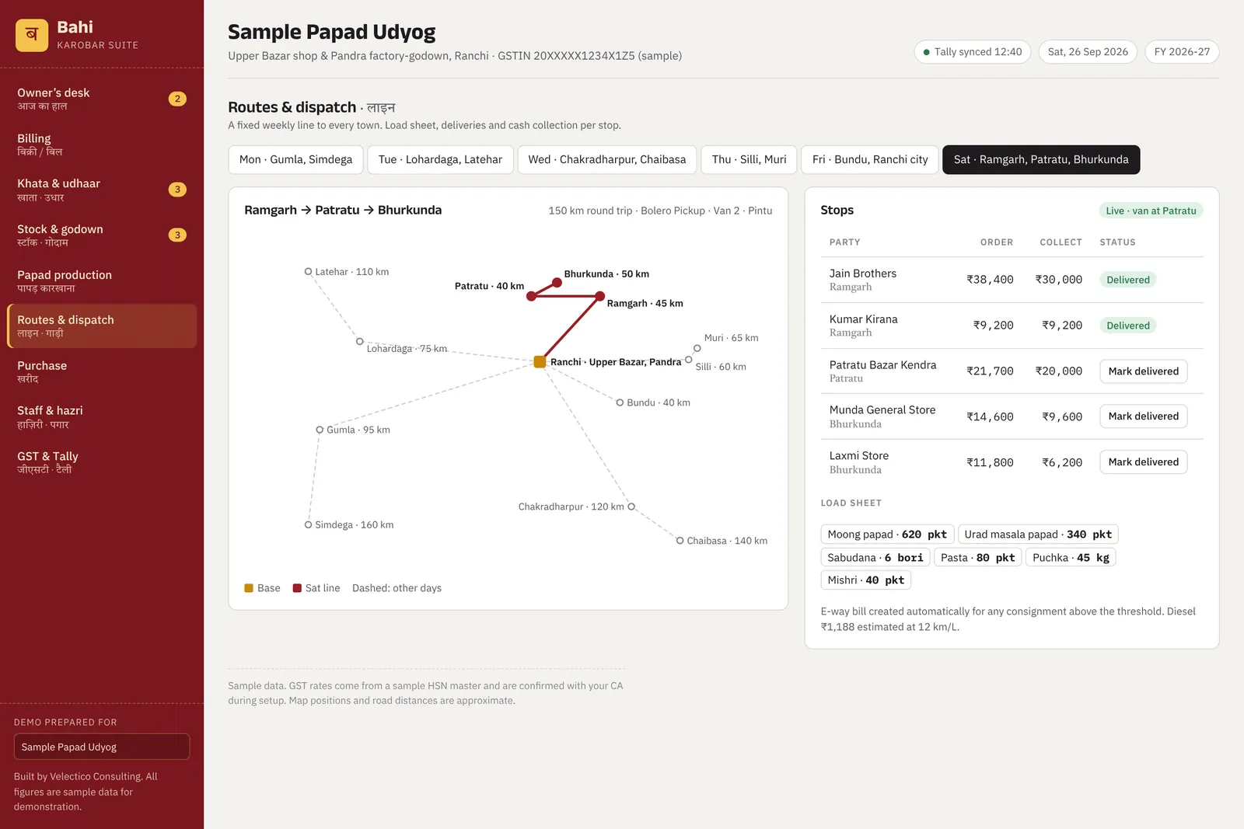Click Jain Brothers party name
This screenshot has height=829, width=1244.
(862, 273)
